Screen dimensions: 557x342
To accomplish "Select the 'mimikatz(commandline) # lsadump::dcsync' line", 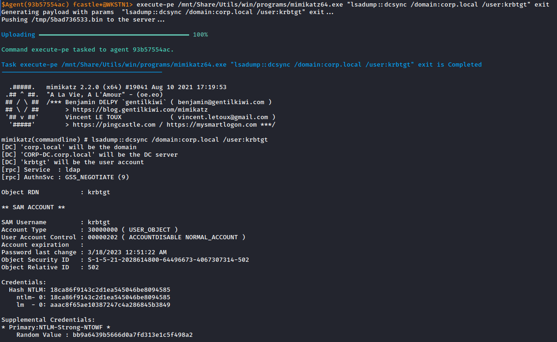I will click(135, 140).
